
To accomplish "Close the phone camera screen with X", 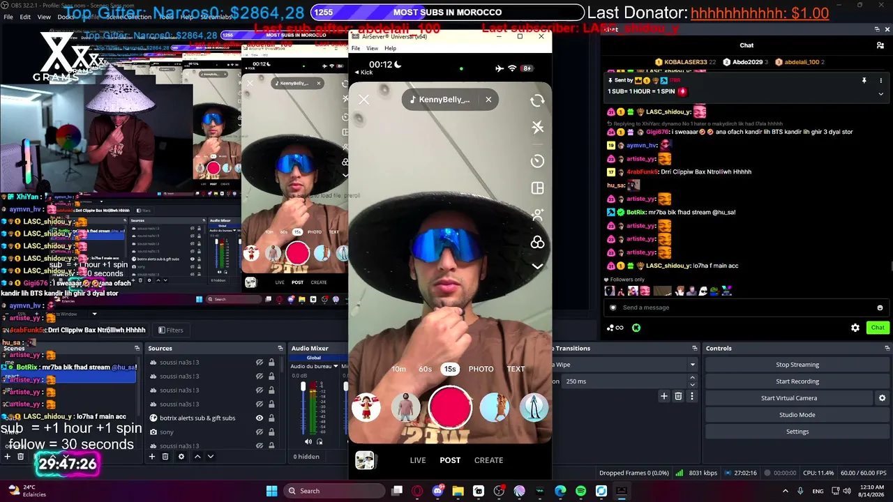I will pyautogui.click(x=364, y=100).
